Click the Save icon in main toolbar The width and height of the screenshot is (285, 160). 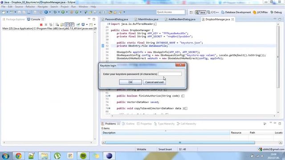click(19, 12)
